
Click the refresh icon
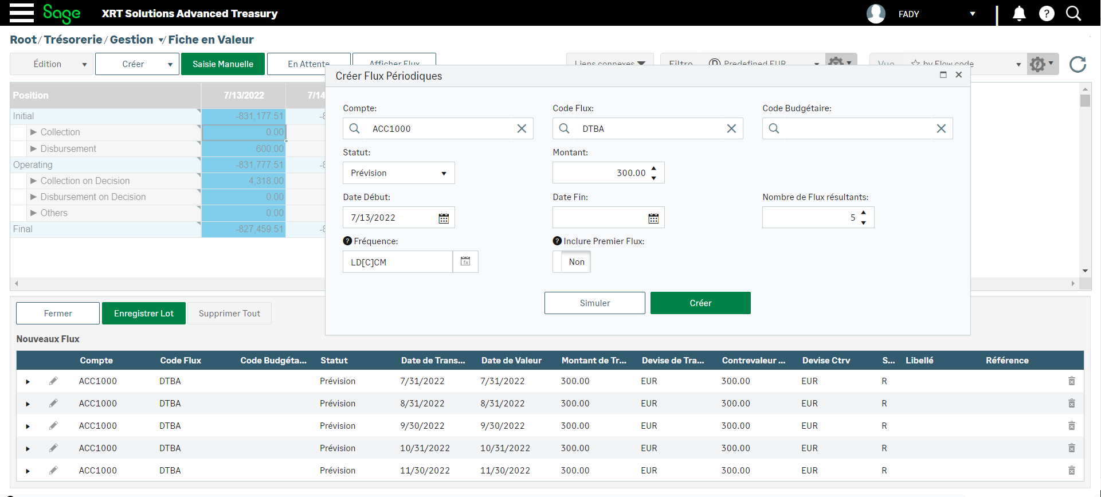[1078, 64]
